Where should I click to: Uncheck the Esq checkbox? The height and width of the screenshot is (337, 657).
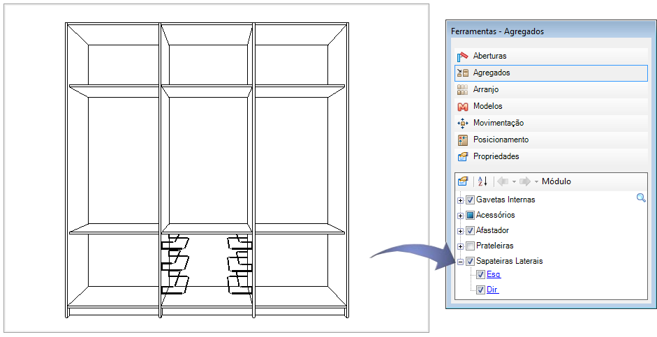coord(480,275)
